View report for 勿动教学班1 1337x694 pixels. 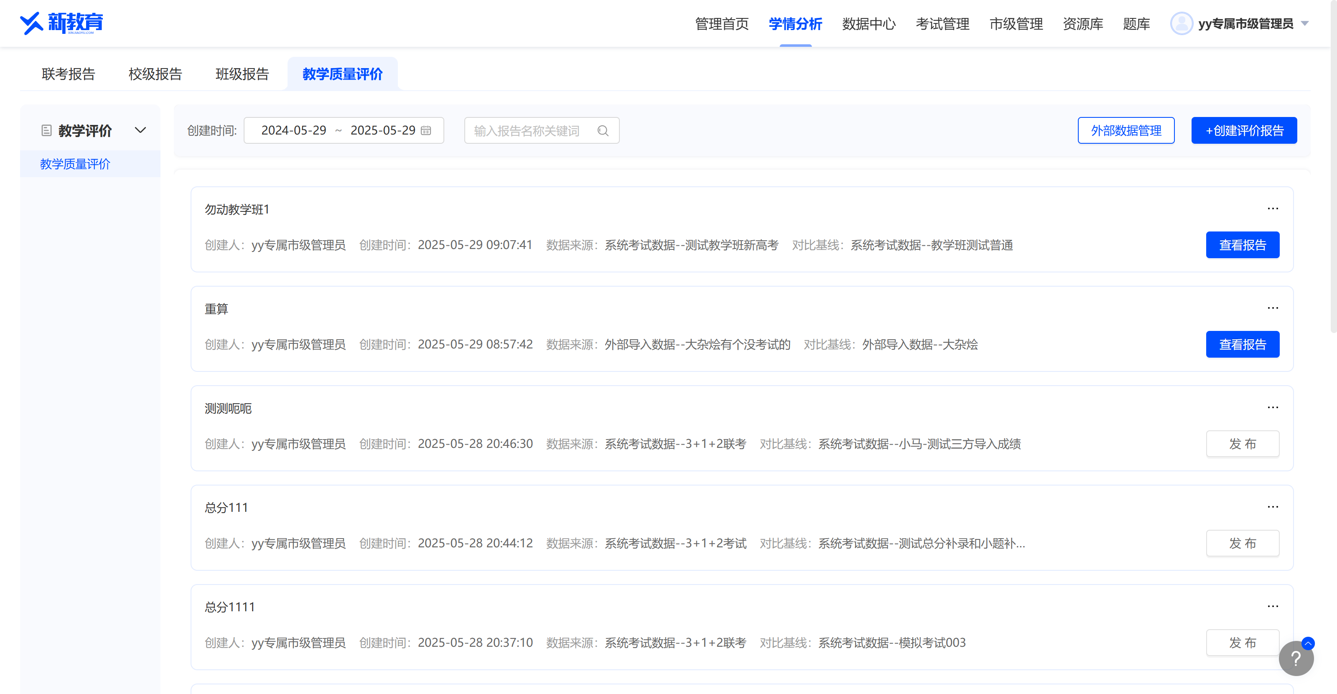pyautogui.click(x=1243, y=245)
